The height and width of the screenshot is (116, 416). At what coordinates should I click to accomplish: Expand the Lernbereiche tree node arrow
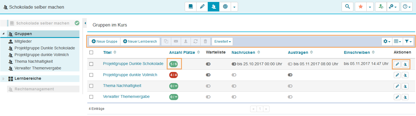[4, 79]
